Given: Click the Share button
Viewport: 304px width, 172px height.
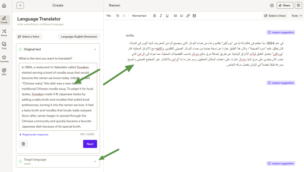Looking at the screenshot, I should click(285, 5).
